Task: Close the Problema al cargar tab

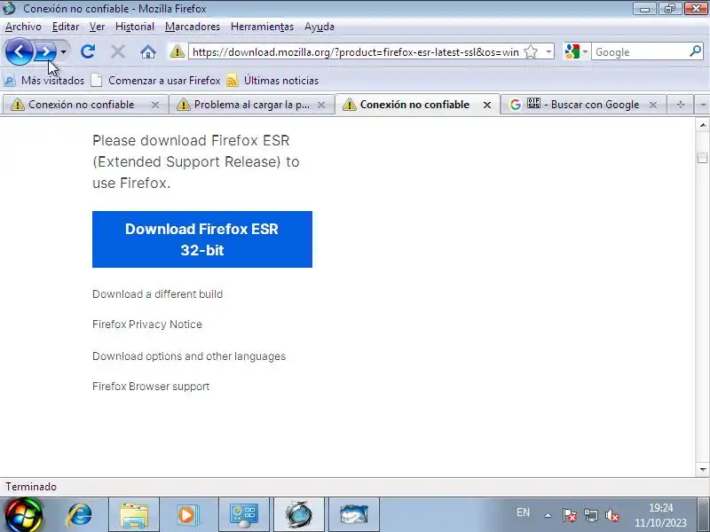Action: [321, 105]
